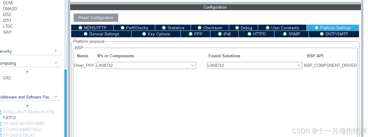The image size is (368, 137).
Task: Switch to the SNMP tab
Action: tap(291, 34)
